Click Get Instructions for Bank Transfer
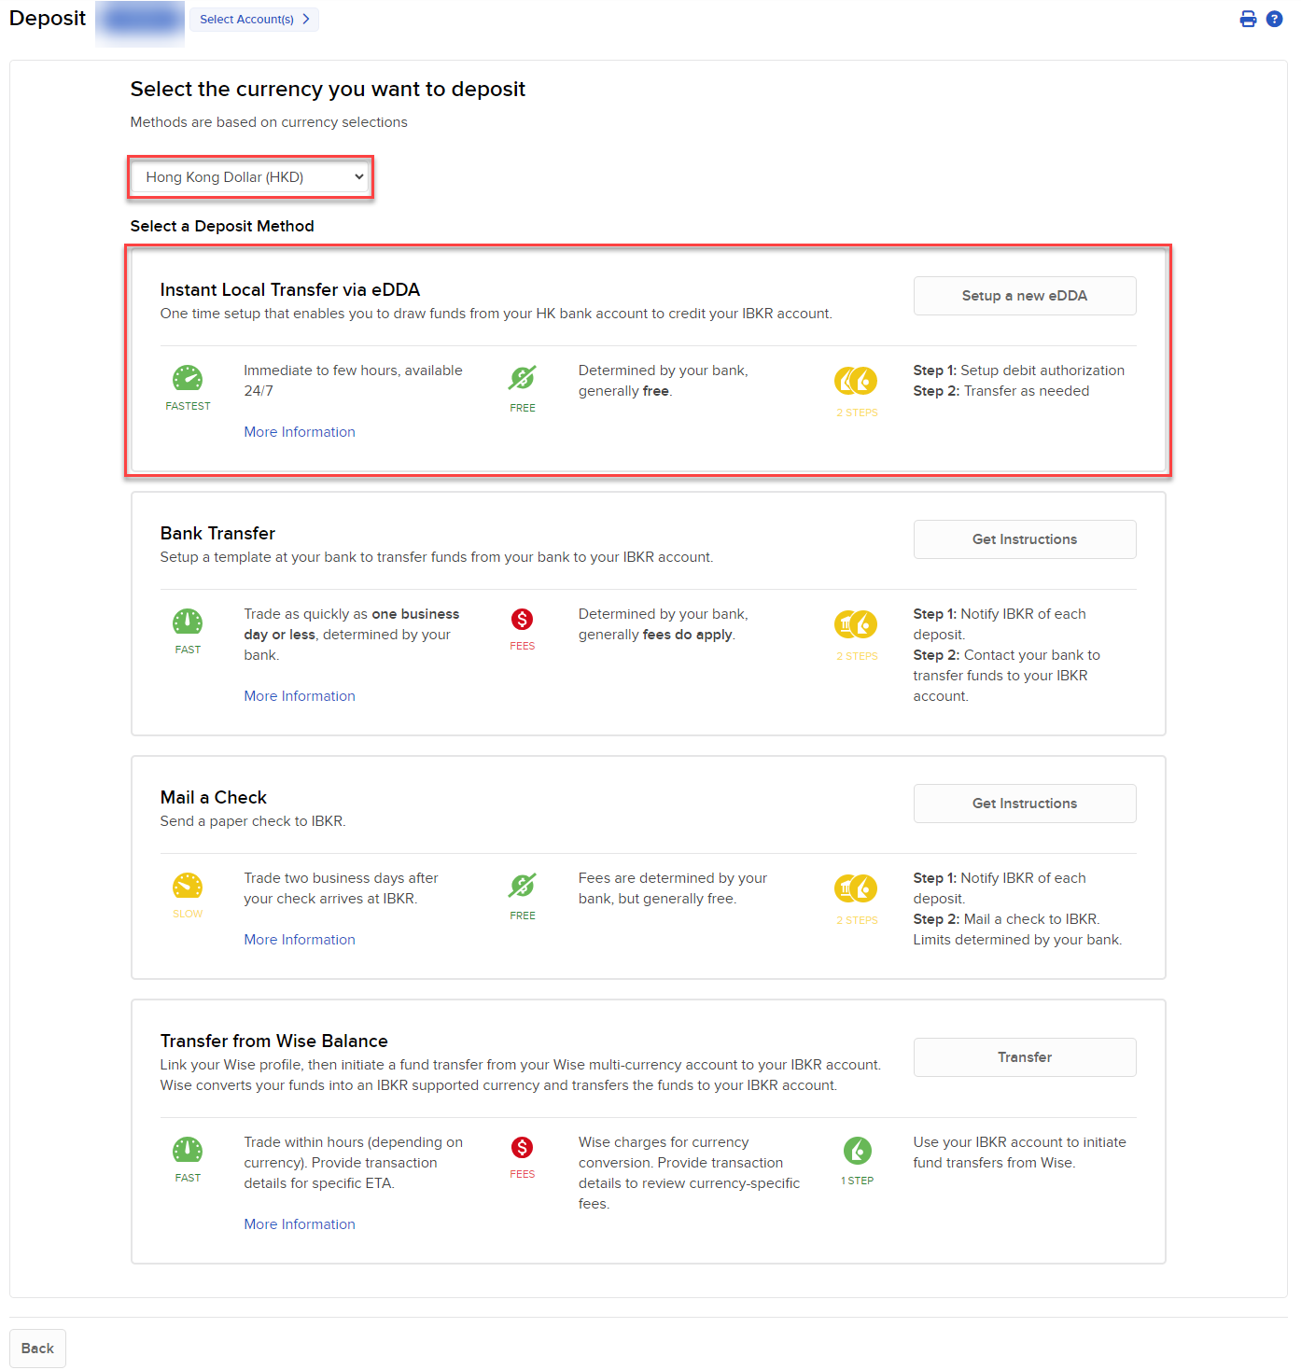Viewport: 1301px width, 1370px height. tap(1024, 538)
